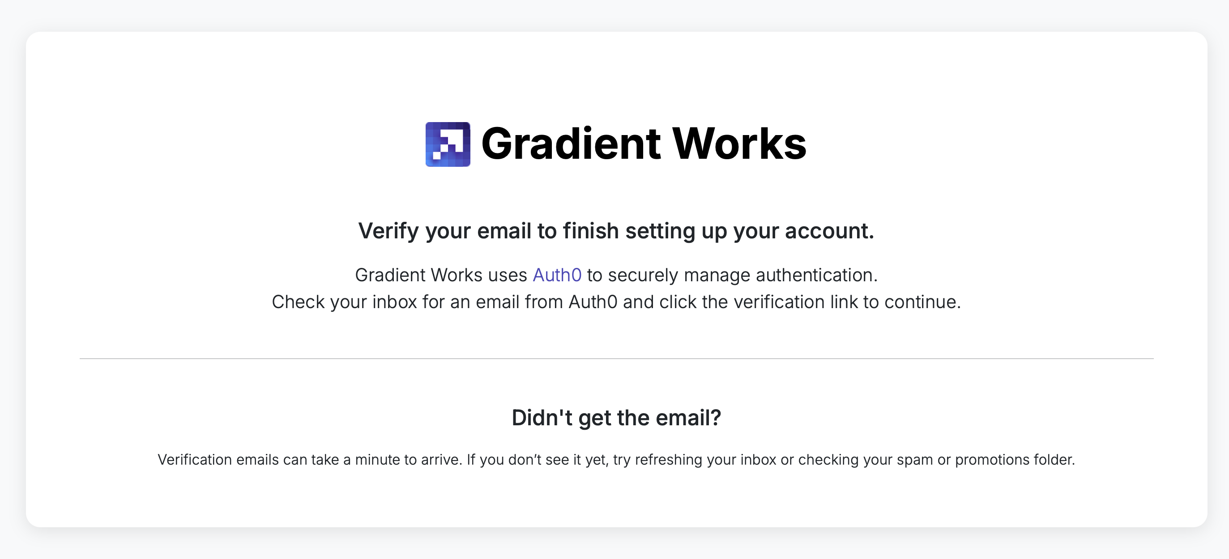Open the purple Auth0 link
Image resolution: width=1229 pixels, height=559 pixels.
pyautogui.click(x=557, y=275)
